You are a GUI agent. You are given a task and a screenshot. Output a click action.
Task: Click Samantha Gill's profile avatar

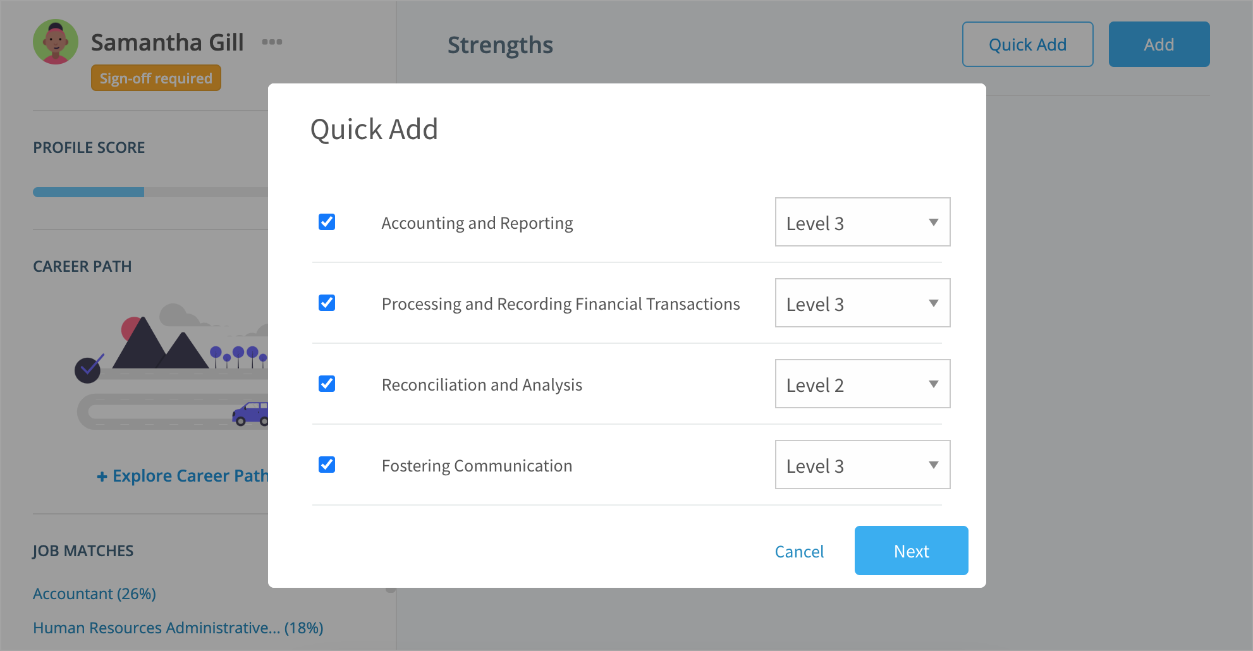point(56,42)
